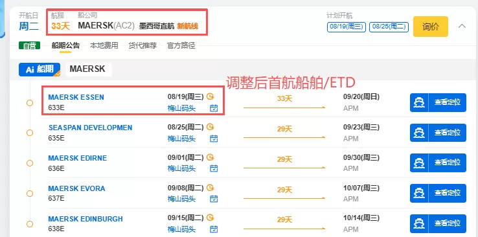The image size is (478, 237).
Task: Click clock icon next to 09/01(周二)
Action: point(211,157)
